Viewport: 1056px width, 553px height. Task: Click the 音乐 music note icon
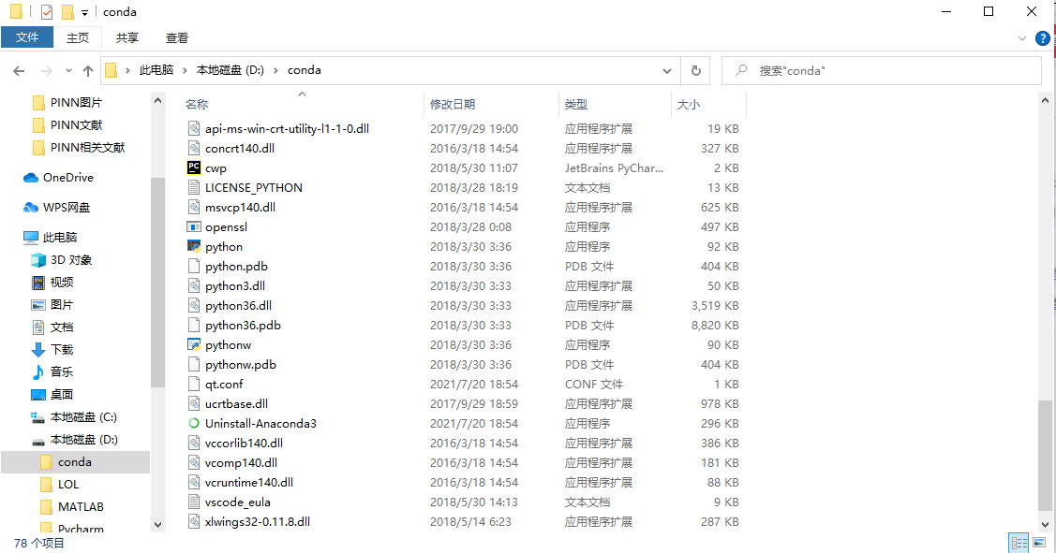click(38, 372)
